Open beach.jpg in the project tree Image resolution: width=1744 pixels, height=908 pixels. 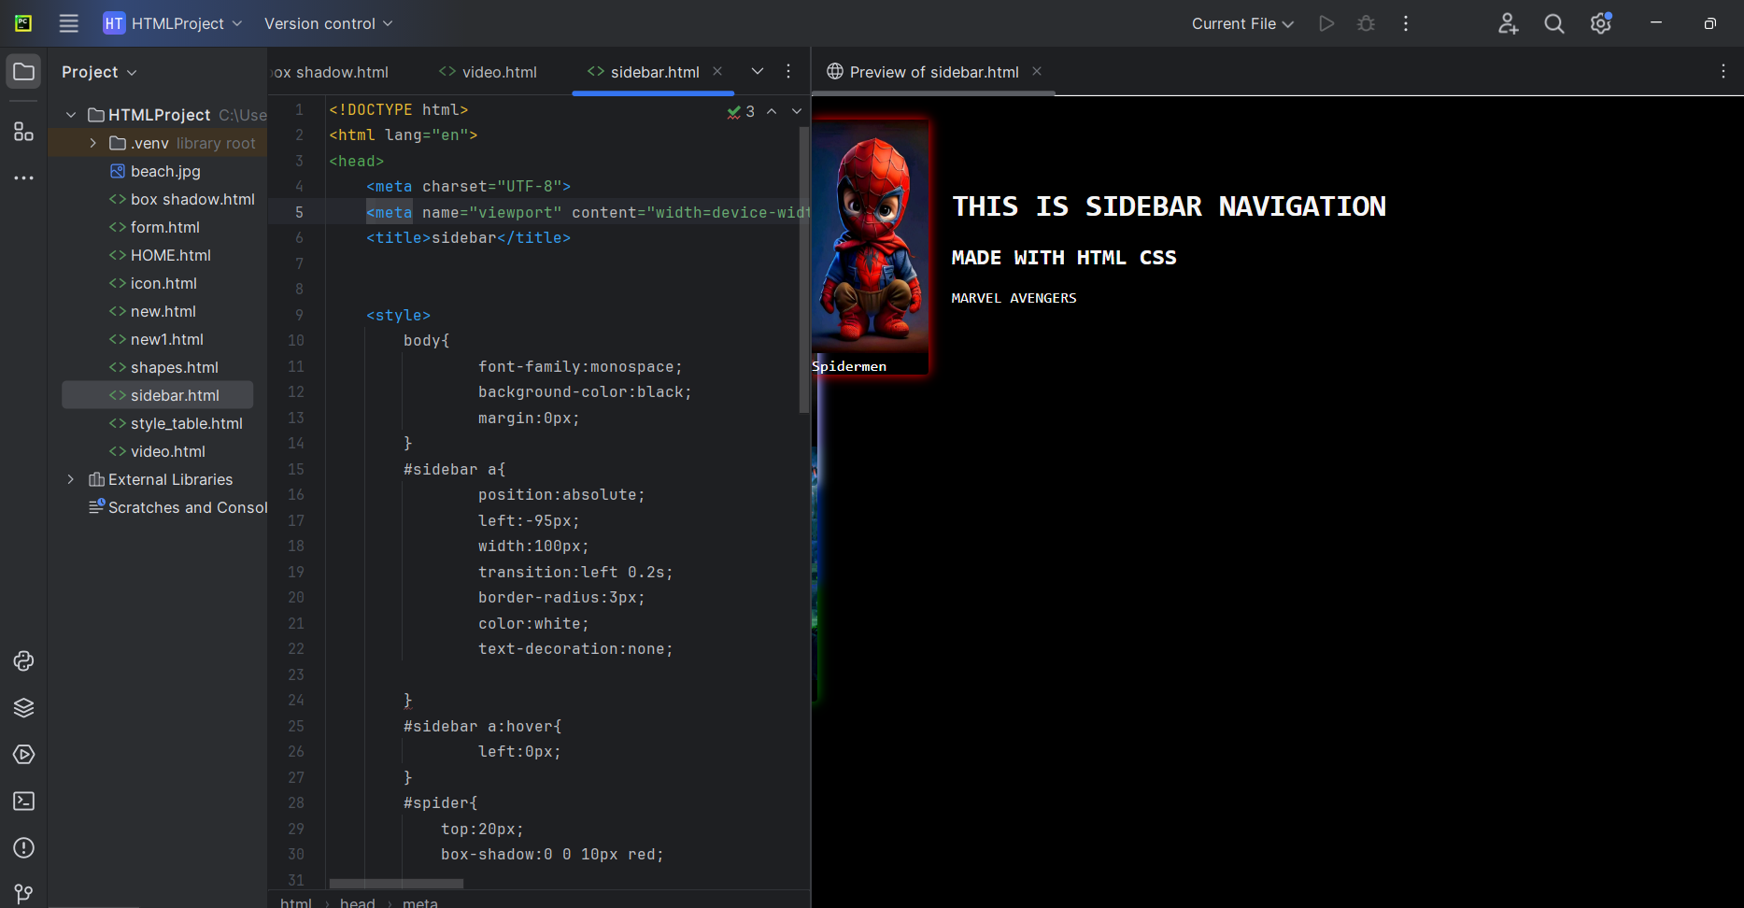pyautogui.click(x=165, y=171)
